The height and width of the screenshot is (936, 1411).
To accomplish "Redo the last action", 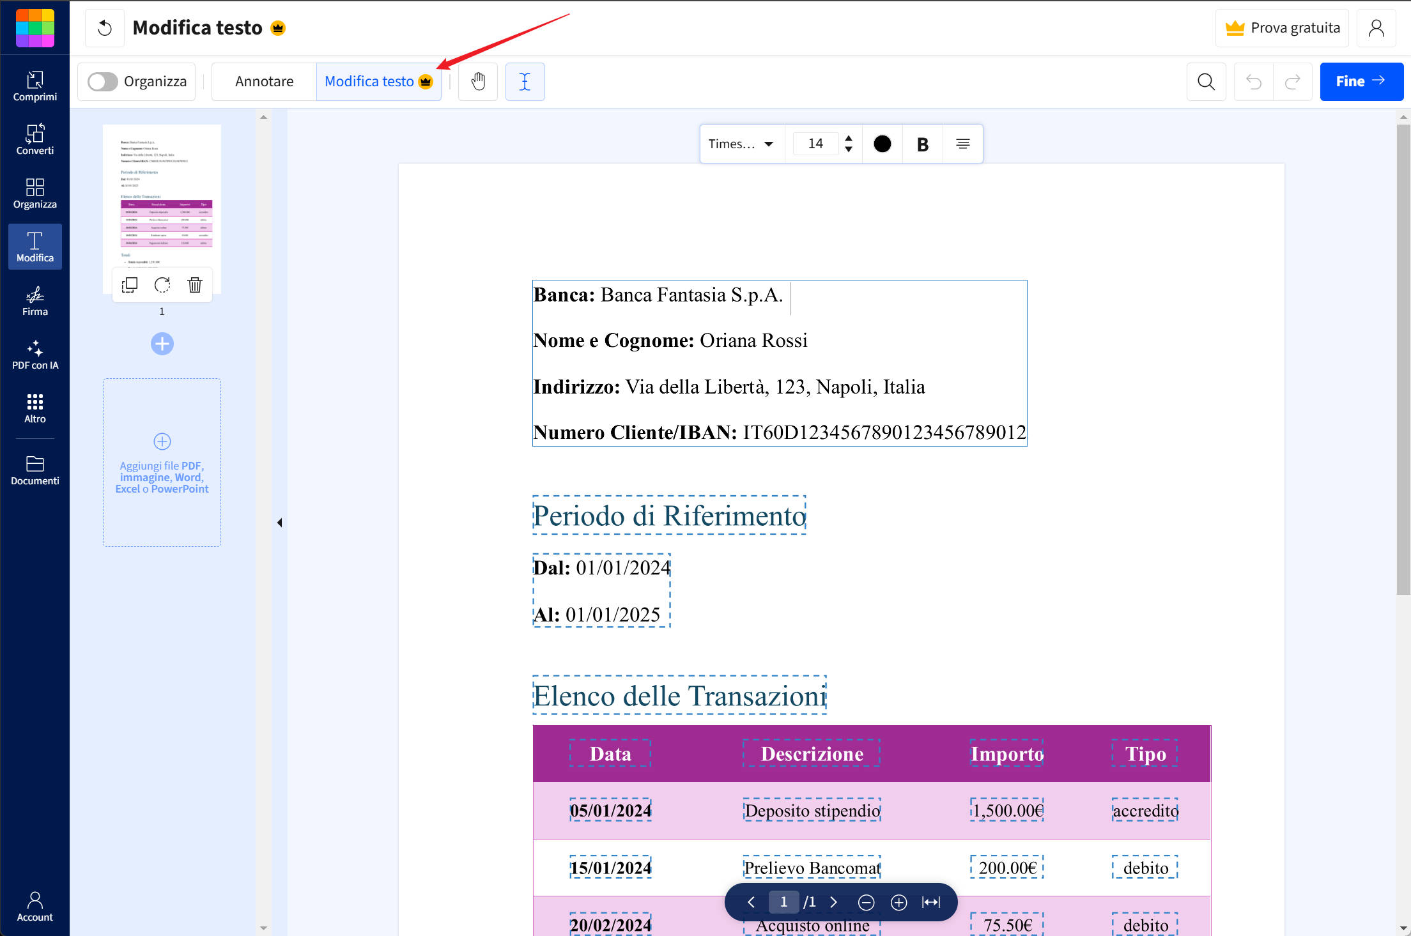I will point(1293,82).
